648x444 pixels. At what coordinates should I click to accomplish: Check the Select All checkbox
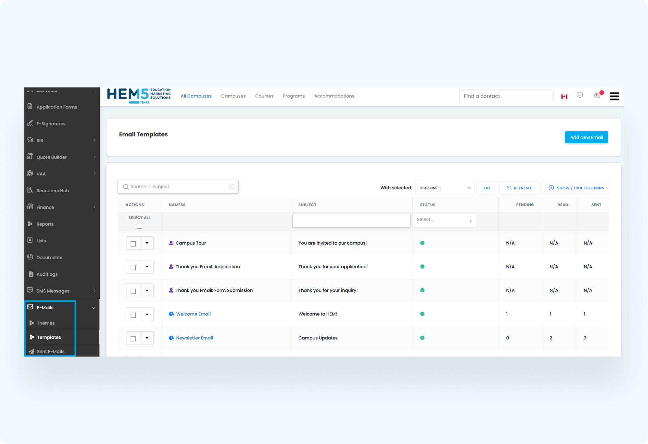pyautogui.click(x=139, y=226)
